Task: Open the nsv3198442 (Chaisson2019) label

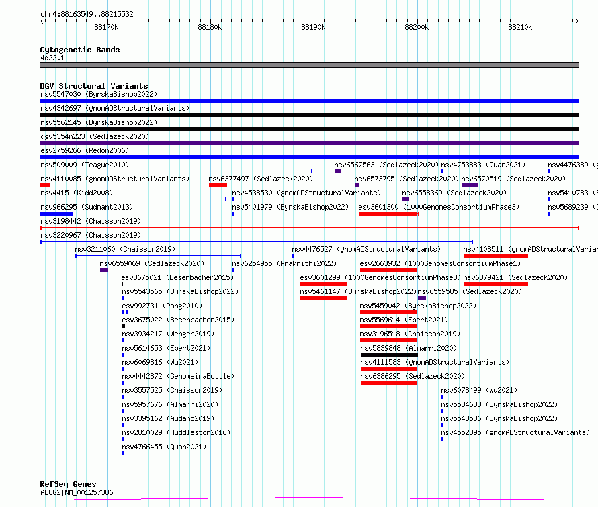Action: 91,221
